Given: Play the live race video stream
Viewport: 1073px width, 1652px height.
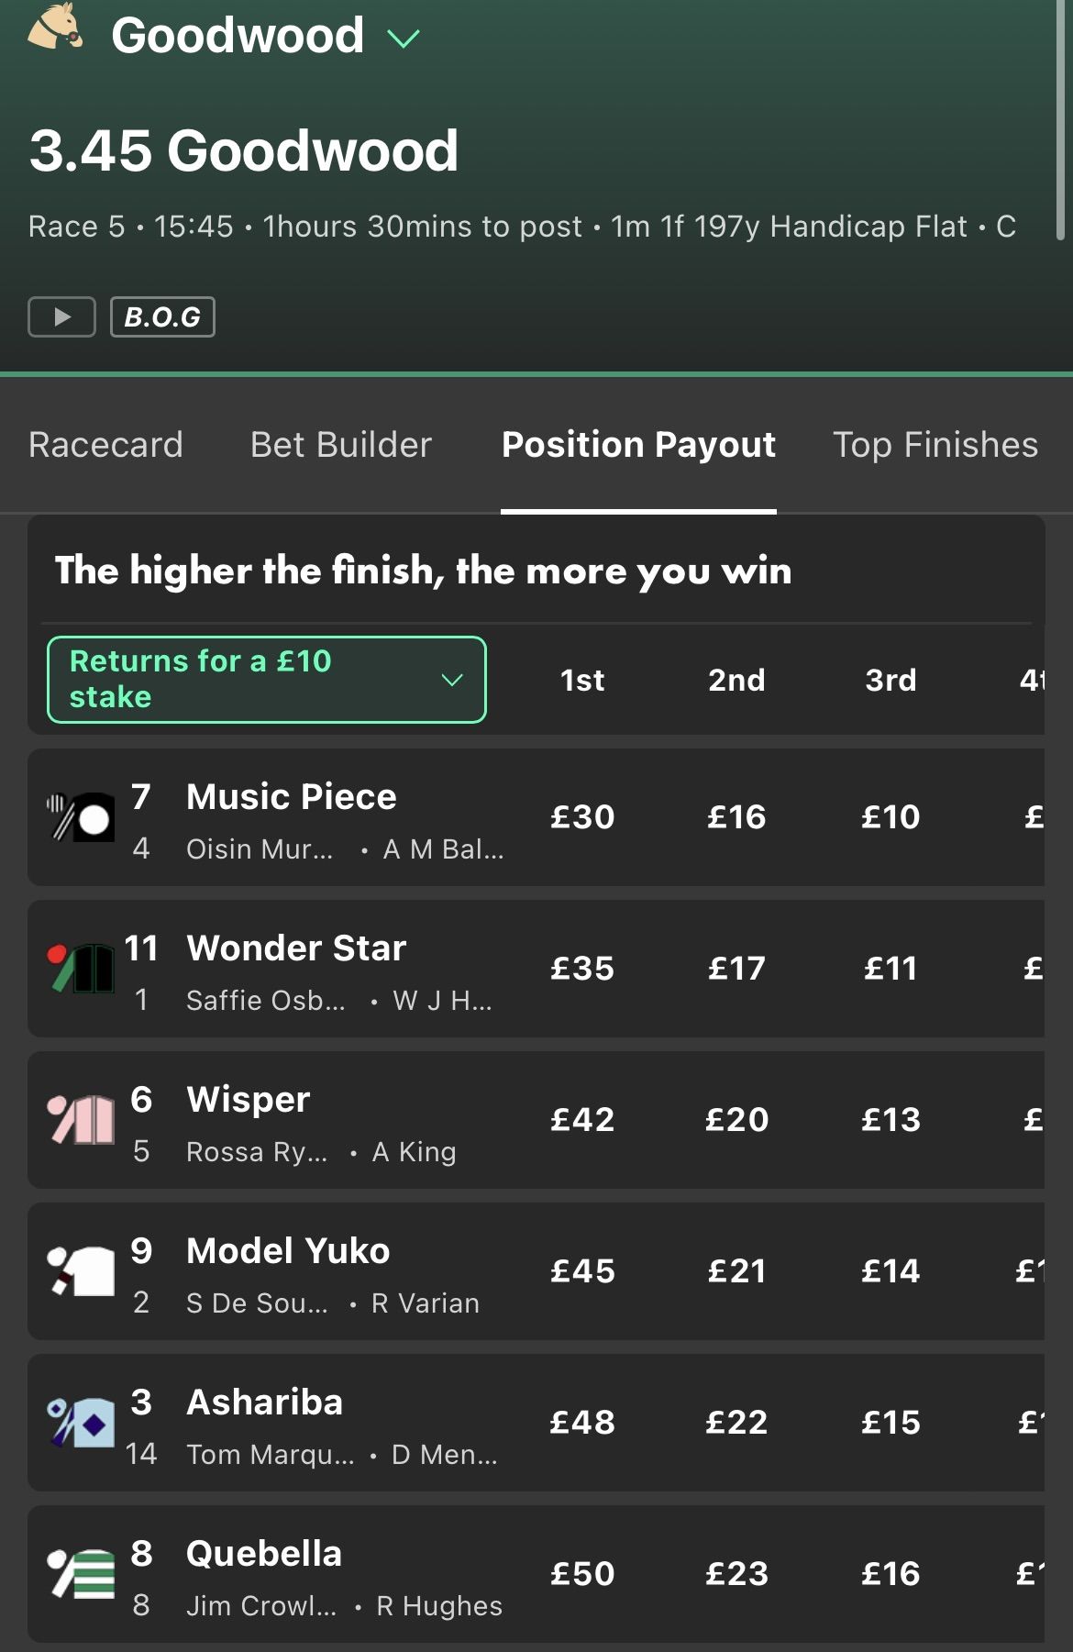Looking at the screenshot, I should (x=61, y=317).
